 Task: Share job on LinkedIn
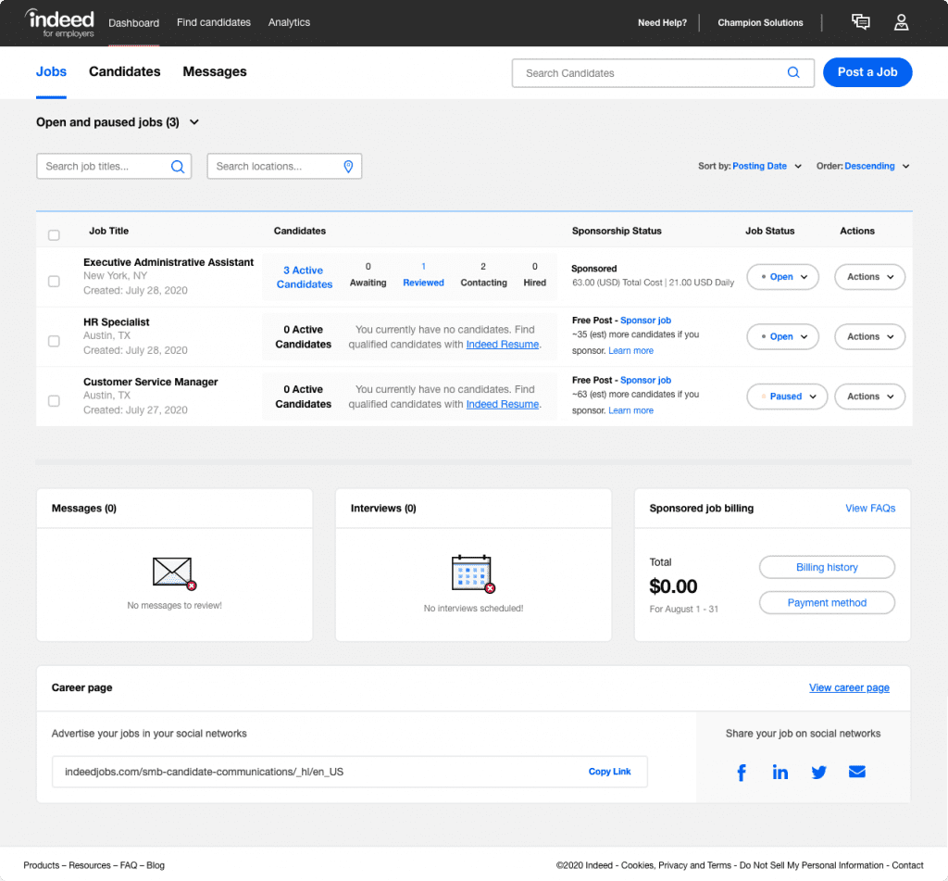(780, 772)
